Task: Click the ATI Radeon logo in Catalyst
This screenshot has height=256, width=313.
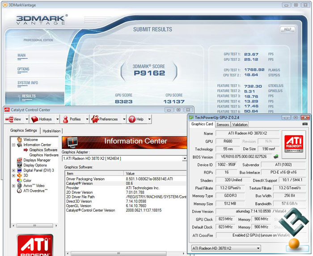Action: point(35,245)
